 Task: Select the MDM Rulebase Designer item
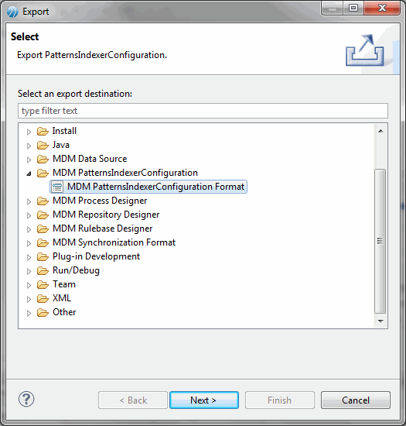pyautogui.click(x=103, y=228)
